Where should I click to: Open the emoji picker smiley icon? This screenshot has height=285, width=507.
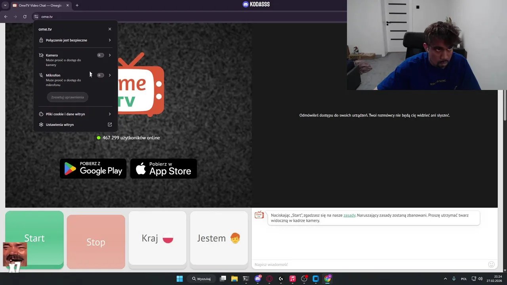coord(491,264)
